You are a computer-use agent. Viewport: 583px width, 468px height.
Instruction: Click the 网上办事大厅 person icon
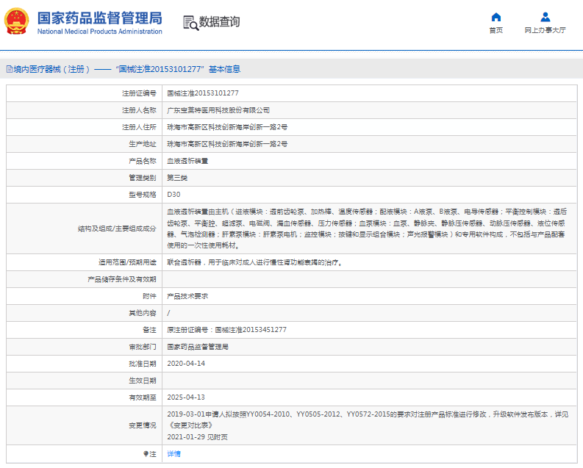pyautogui.click(x=545, y=17)
